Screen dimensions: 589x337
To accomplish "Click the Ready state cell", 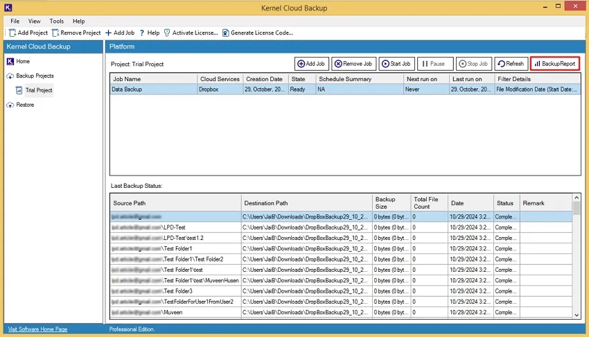I will 302,89.
